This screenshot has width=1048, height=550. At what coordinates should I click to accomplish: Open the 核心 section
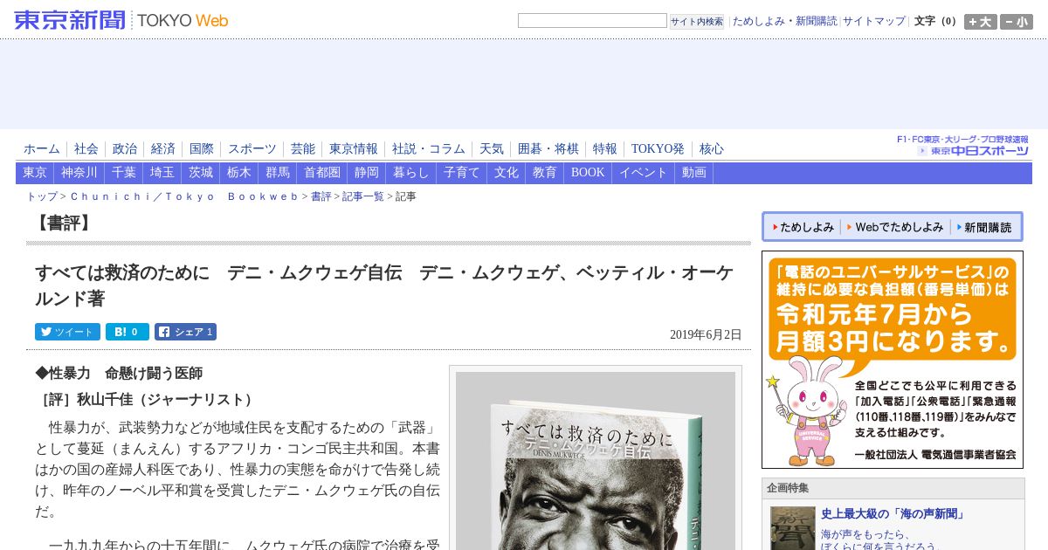pos(712,149)
